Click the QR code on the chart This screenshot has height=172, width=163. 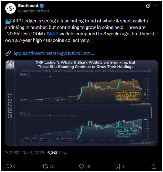click(10, 65)
